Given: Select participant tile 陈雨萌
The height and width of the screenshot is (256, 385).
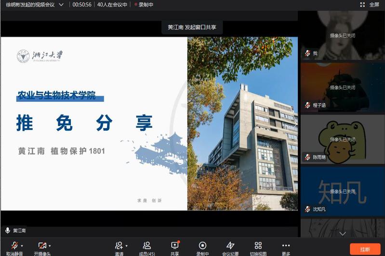Looking at the screenshot, I should (x=342, y=139).
